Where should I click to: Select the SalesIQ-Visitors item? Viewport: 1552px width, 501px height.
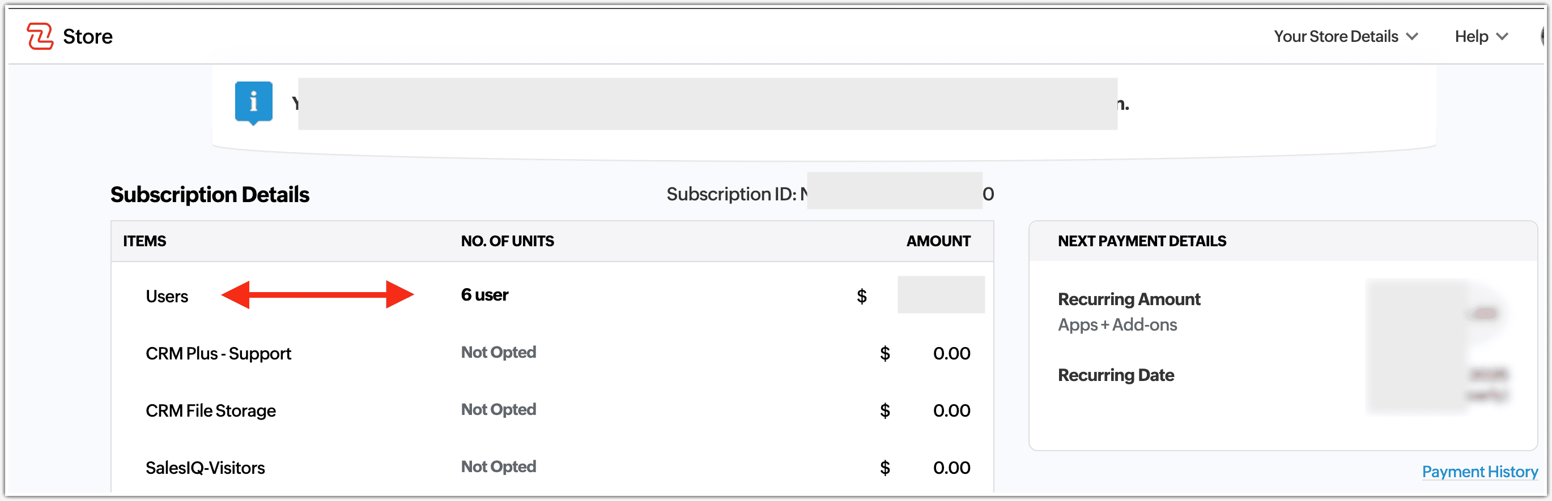point(205,468)
